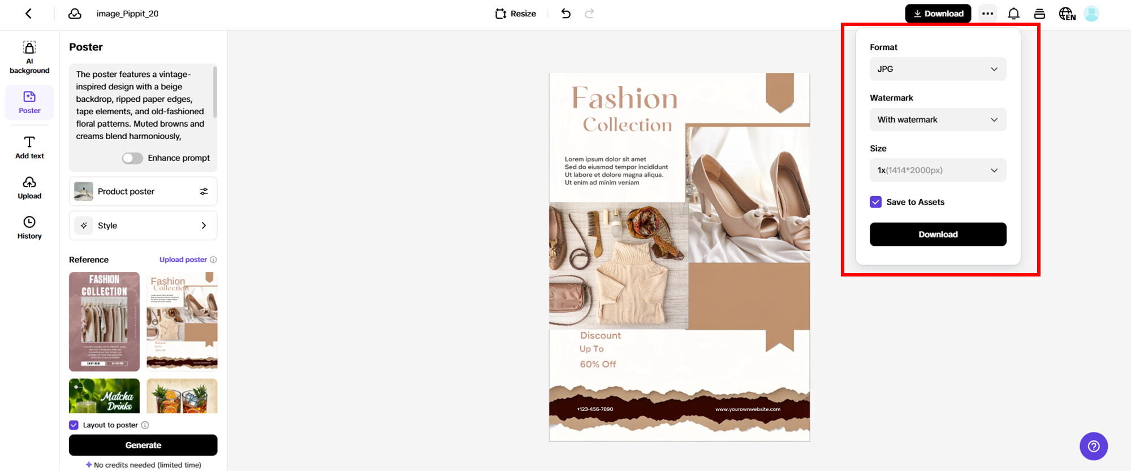Choose the Add text tool
1131x471 pixels.
pyautogui.click(x=29, y=148)
